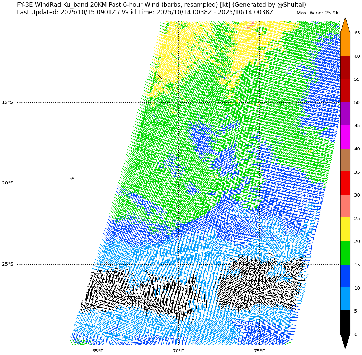Pick the light blue 5-10 kt colorbar segment
Image resolution: width=362 pixels, height=355 pixels.
[x=345, y=299]
